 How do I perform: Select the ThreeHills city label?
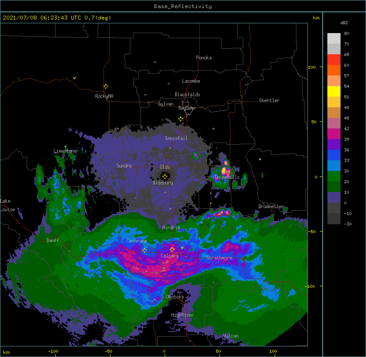(x=227, y=177)
